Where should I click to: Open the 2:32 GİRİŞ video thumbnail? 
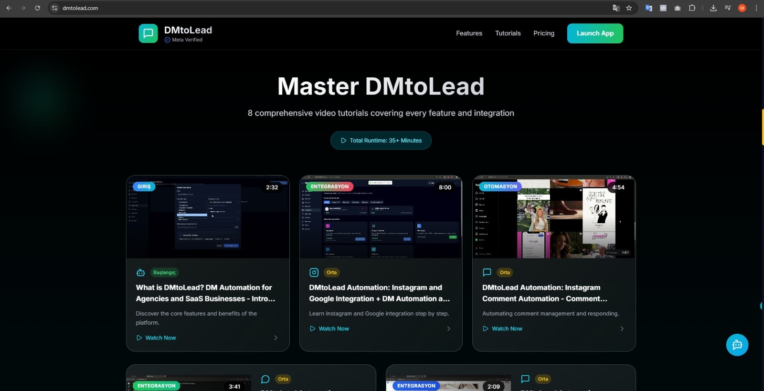[208, 217]
